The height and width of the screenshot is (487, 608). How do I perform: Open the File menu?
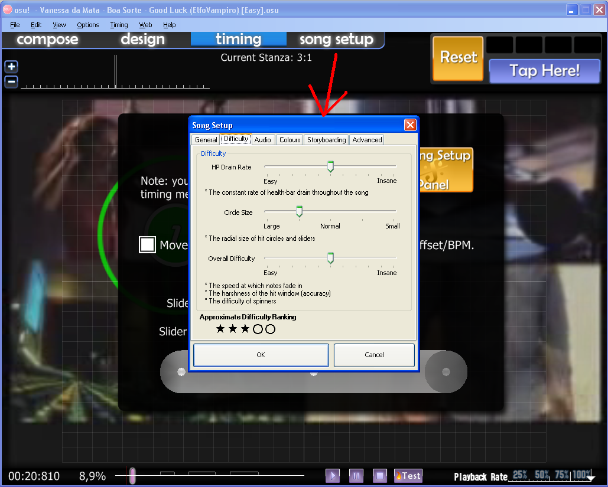click(x=15, y=25)
